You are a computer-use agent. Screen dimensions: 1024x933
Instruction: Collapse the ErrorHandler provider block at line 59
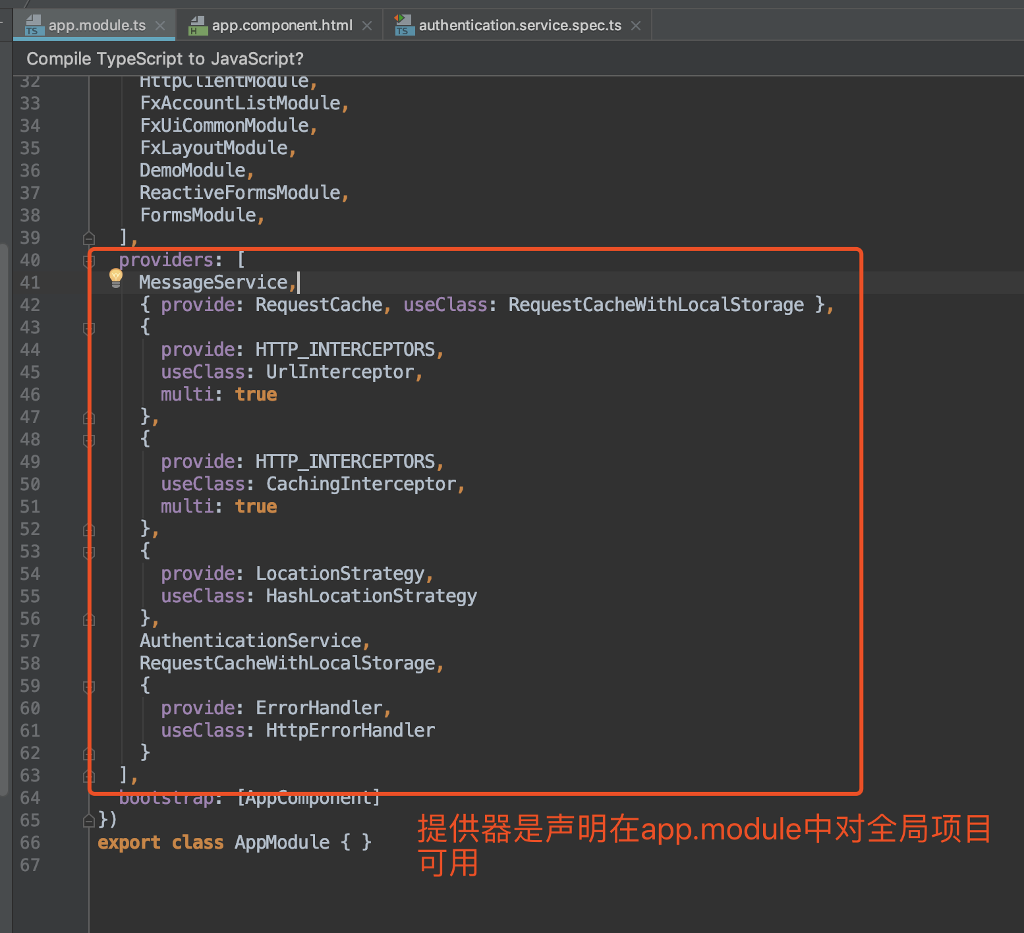click(x=89, y=687)
